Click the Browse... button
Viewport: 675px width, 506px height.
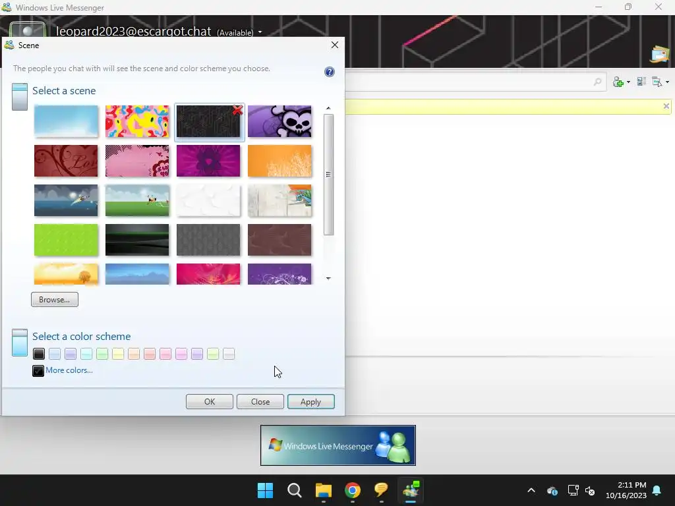pyautogui.click(x=55, y=300)
